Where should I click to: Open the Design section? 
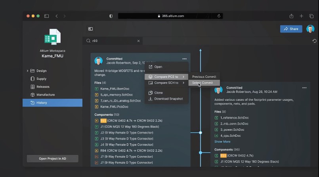pyautogui.click(x=42, y=71)
